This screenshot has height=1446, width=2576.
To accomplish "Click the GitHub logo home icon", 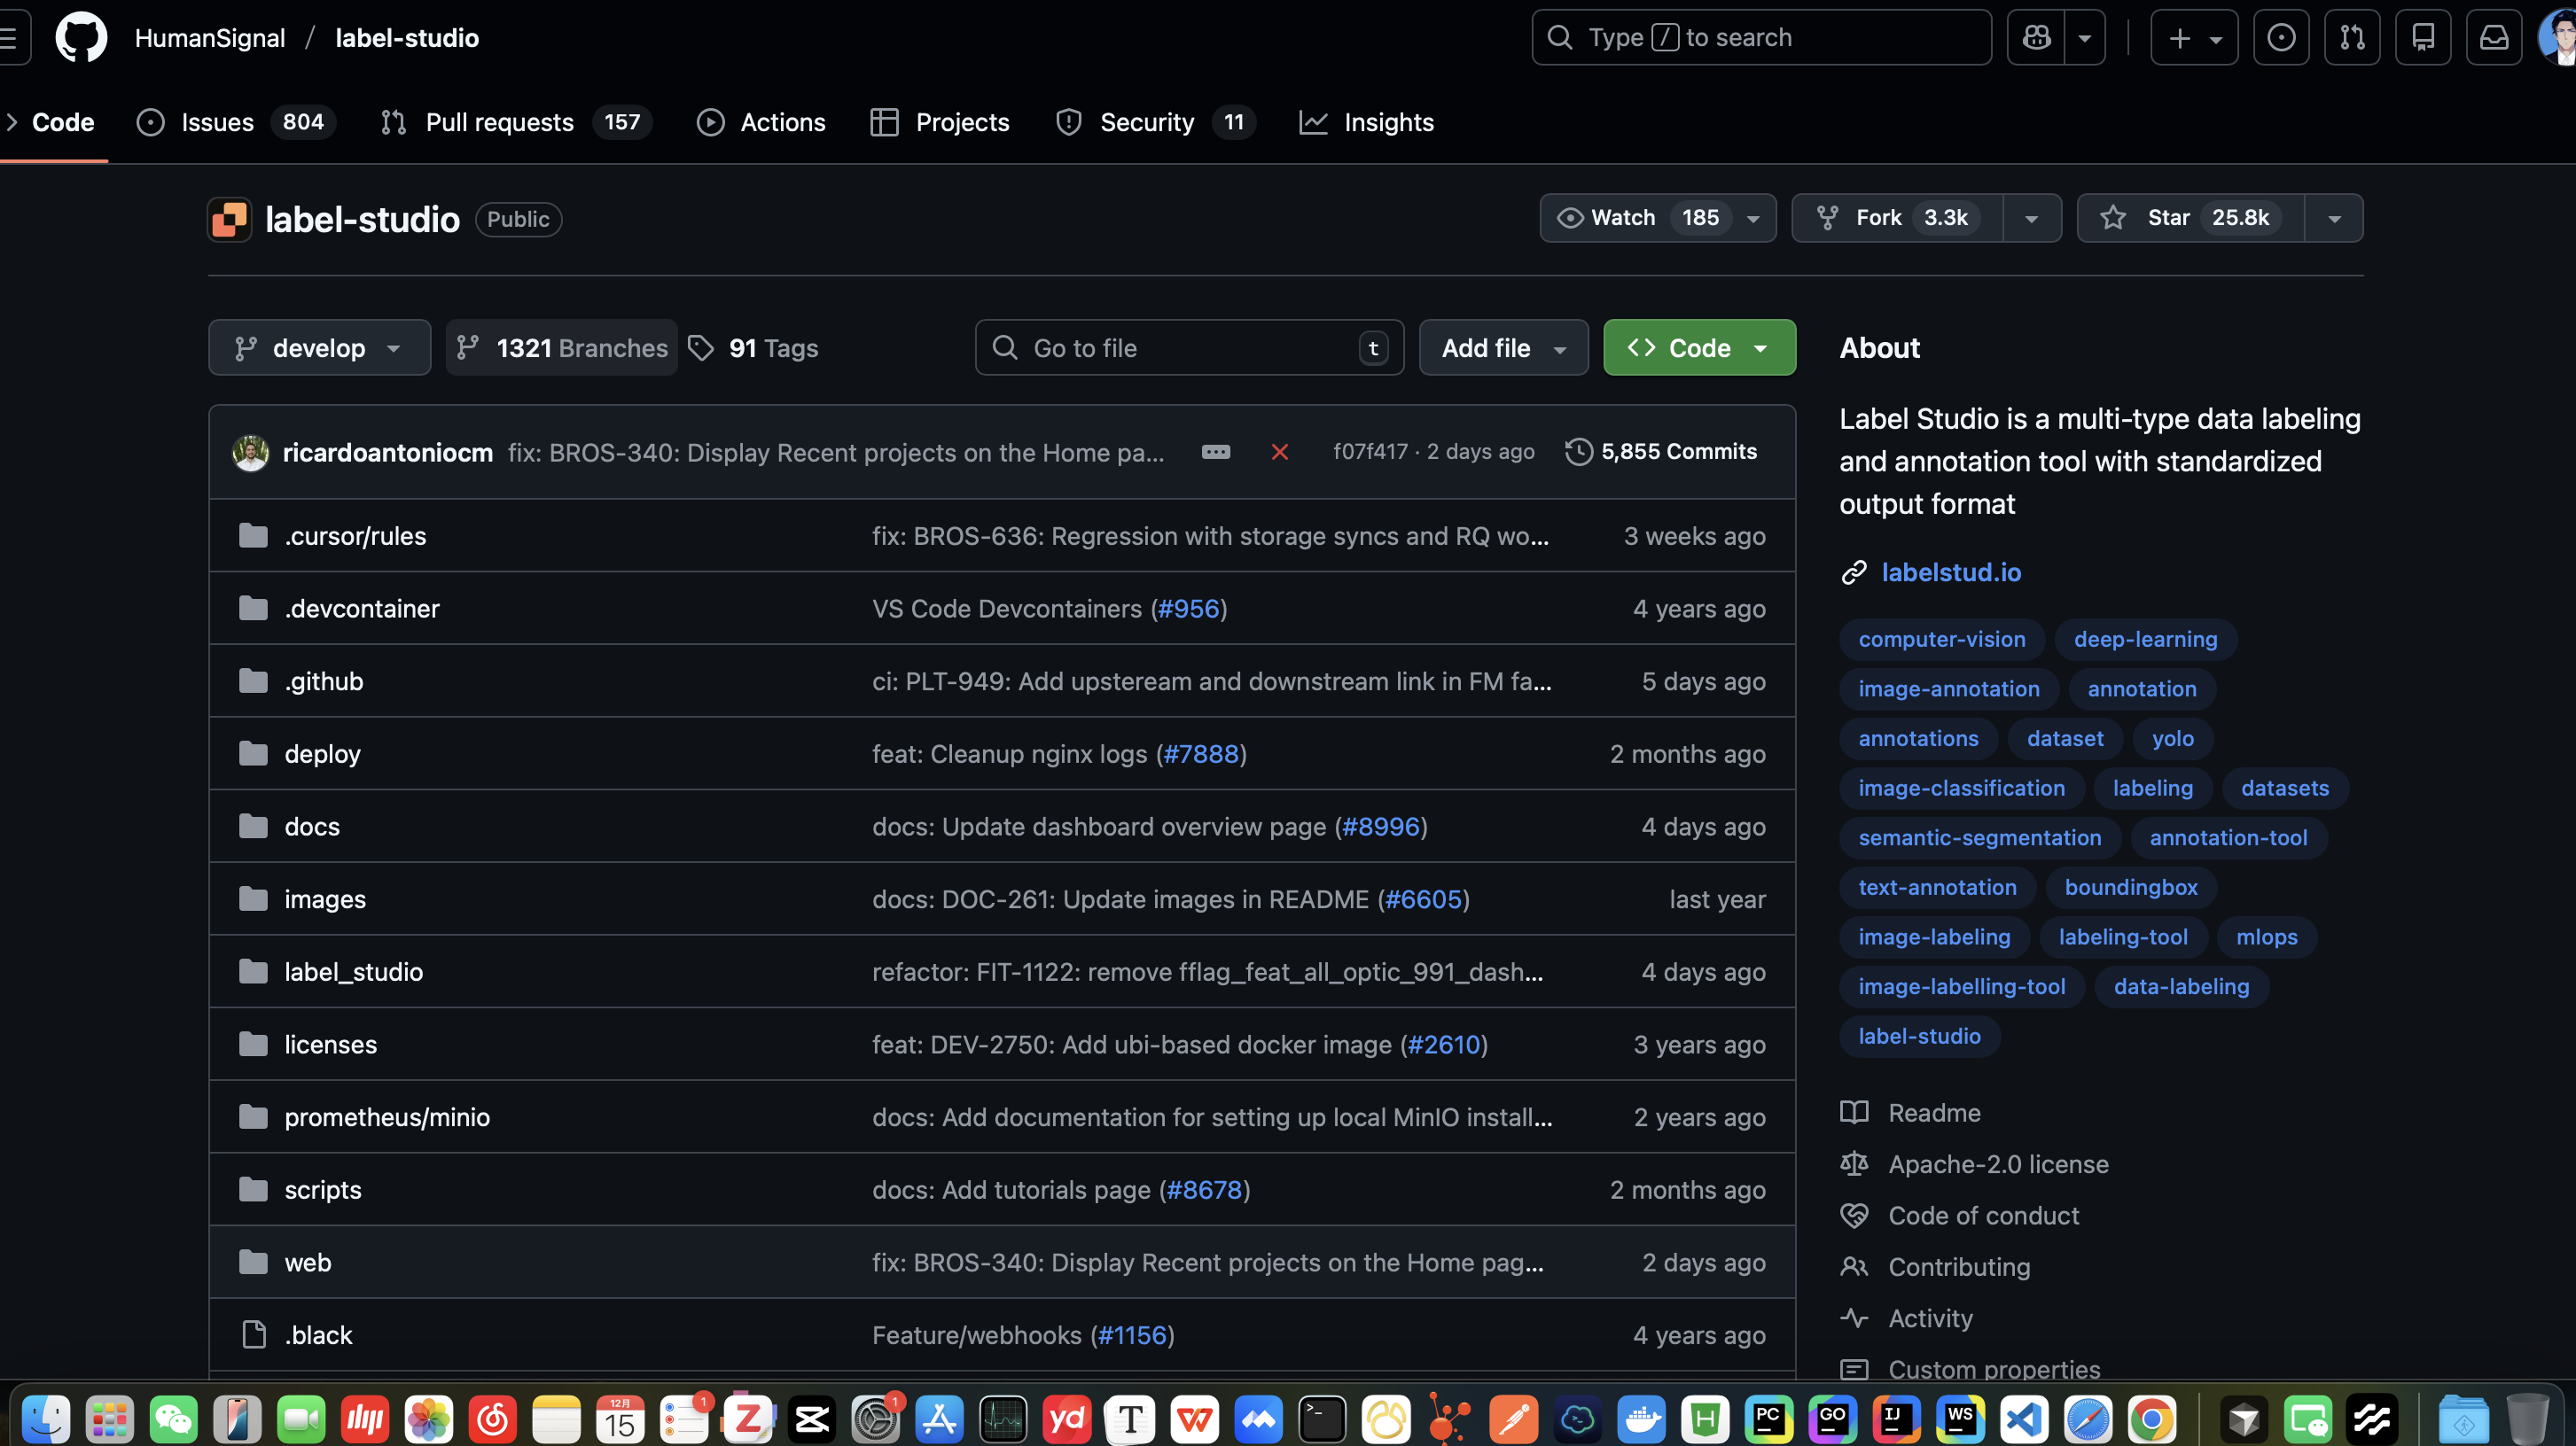I will pos(81,38).
